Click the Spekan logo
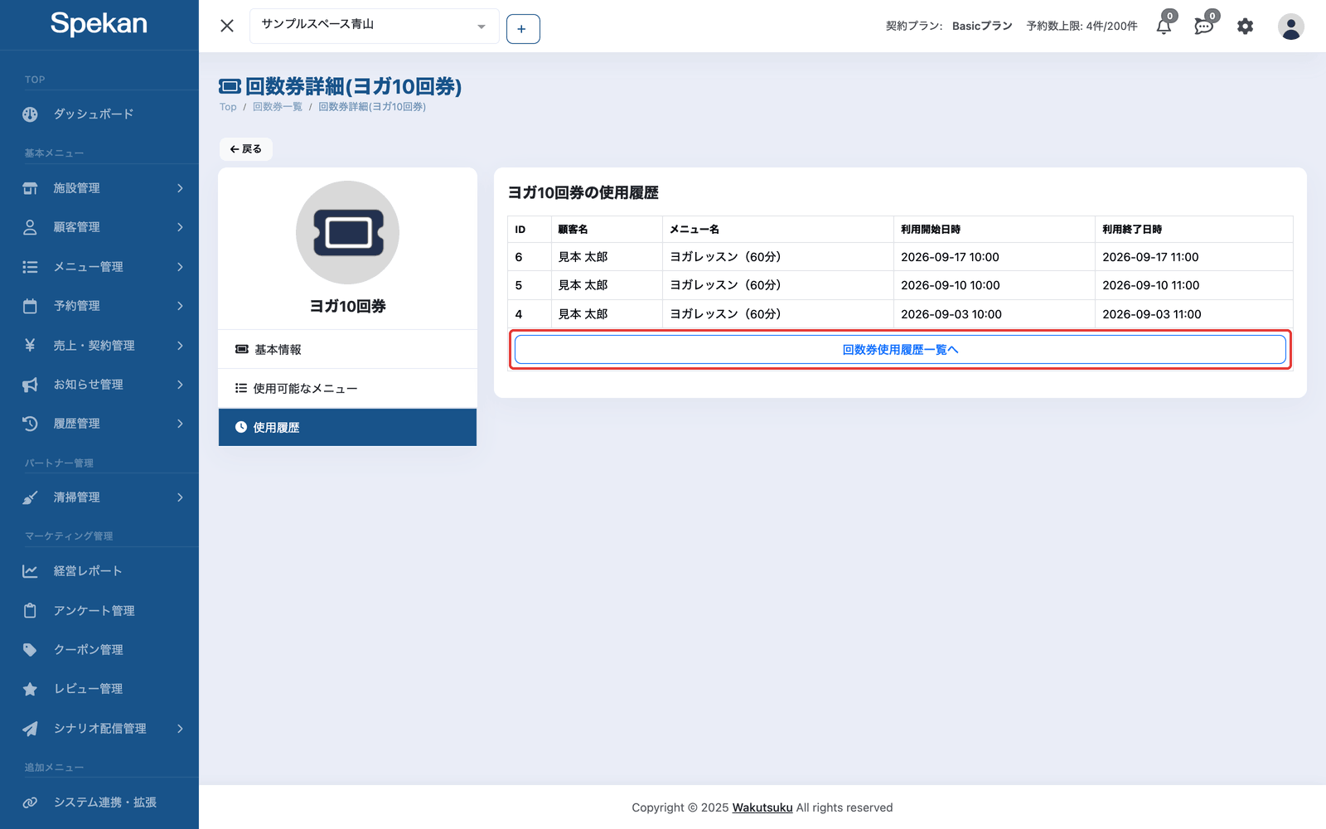Screen dimensions: 1326x829 (99, 24)
